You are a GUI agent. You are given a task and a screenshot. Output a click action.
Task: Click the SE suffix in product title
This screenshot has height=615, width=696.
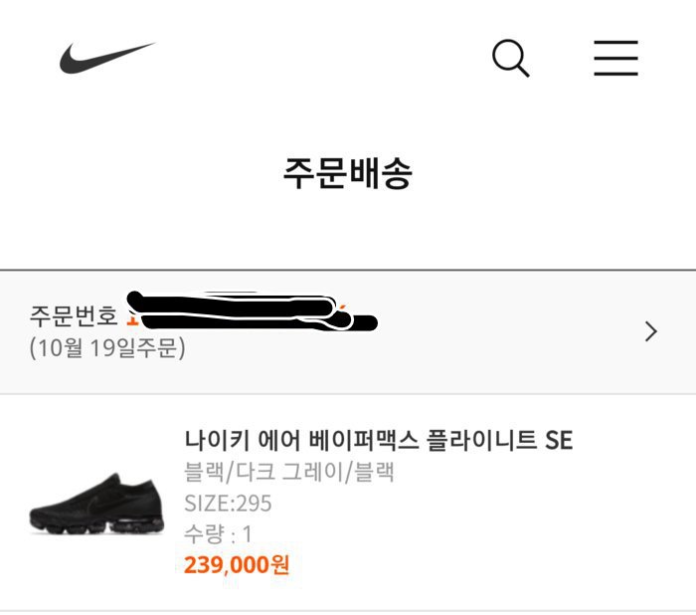pyautogui.click(x=559, y=440)
